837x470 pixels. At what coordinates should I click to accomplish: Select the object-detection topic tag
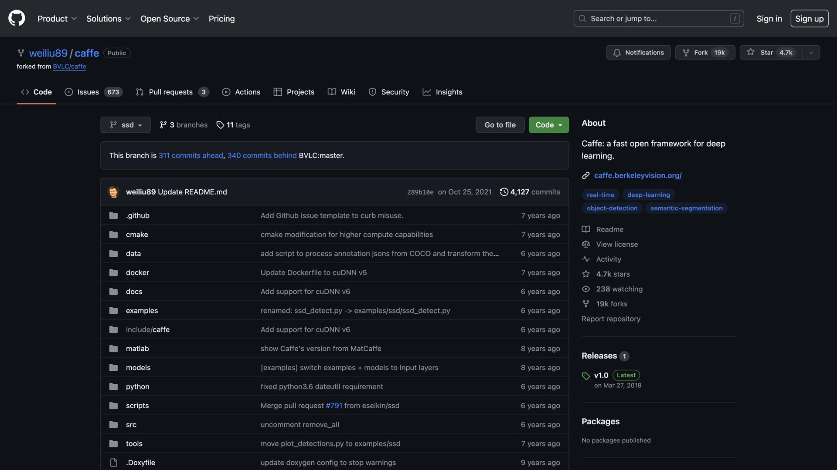point(612,208)
